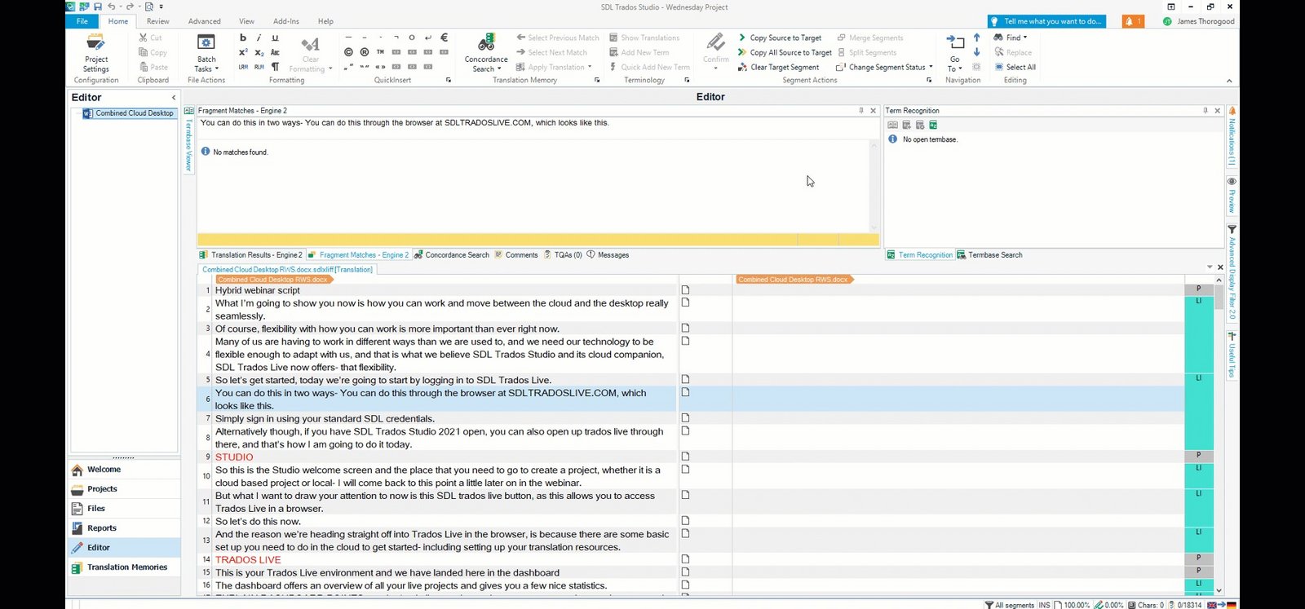Click the Confirm segment pencil icon
Screen dimensions: 1305x609
pyautogui.click(x=716, y=42)
